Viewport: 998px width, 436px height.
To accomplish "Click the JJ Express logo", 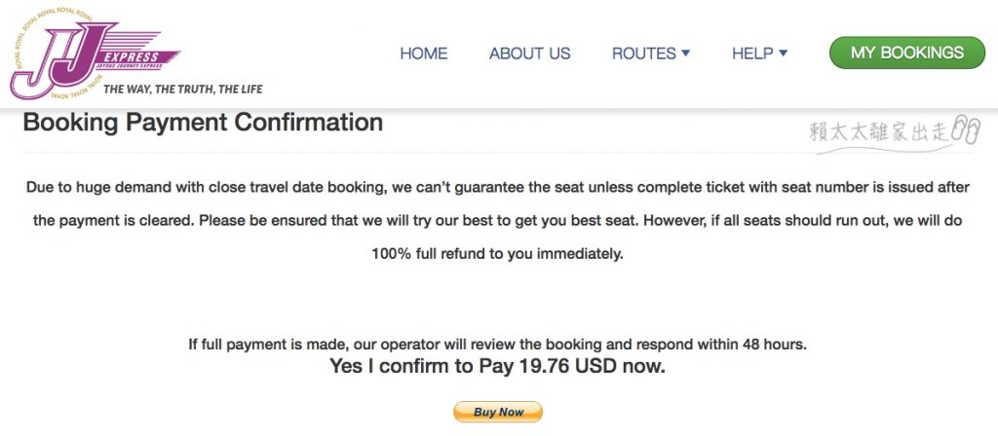I will (x=96, y=54).
